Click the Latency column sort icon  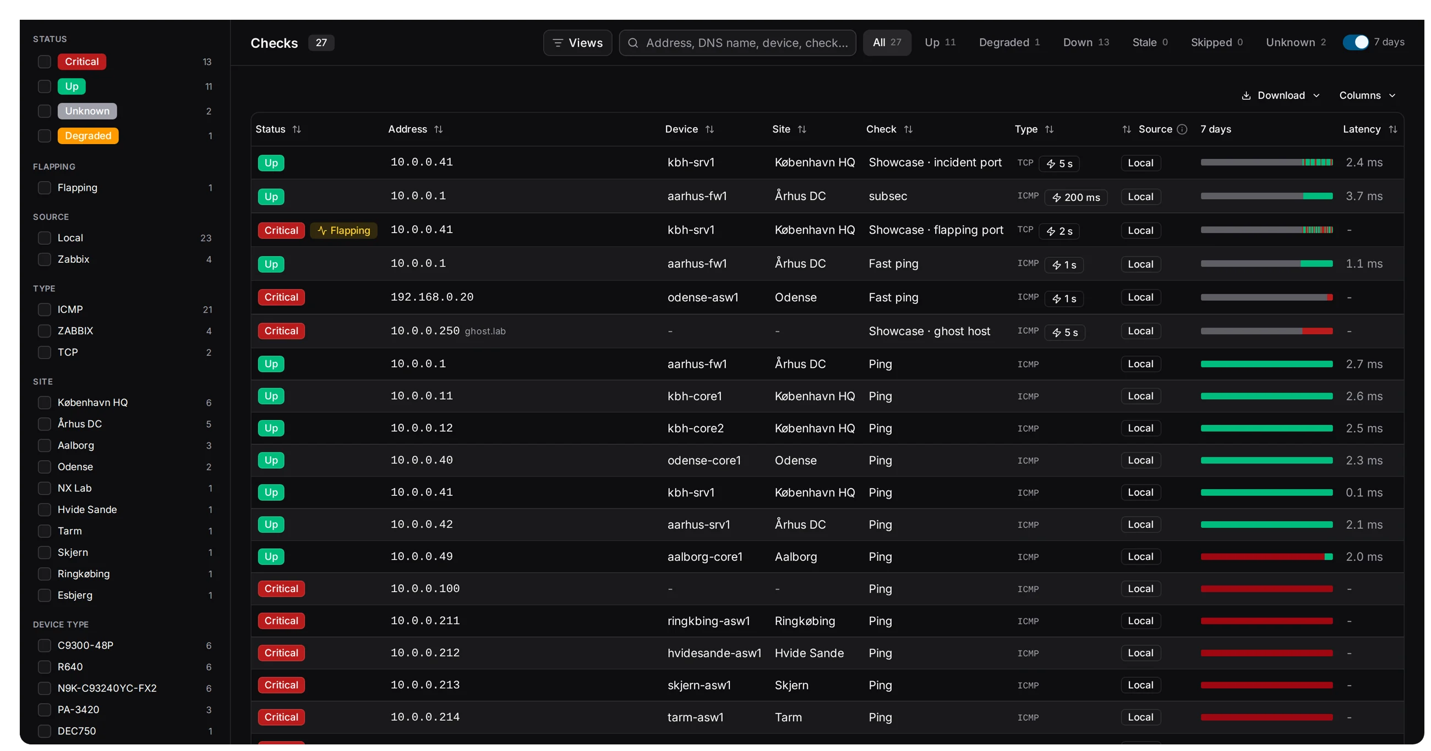(x=1392, y=129)
